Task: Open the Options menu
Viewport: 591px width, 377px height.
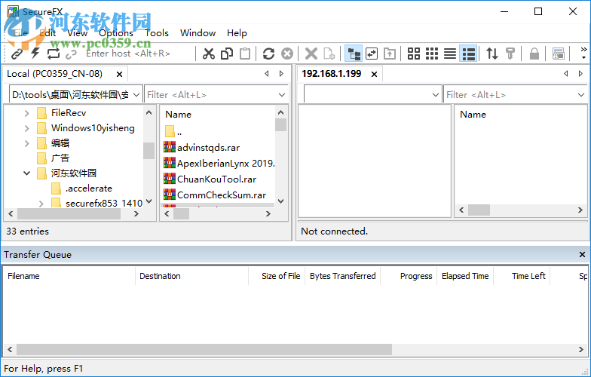Action: pyautogui.click(x=116, y=33)
